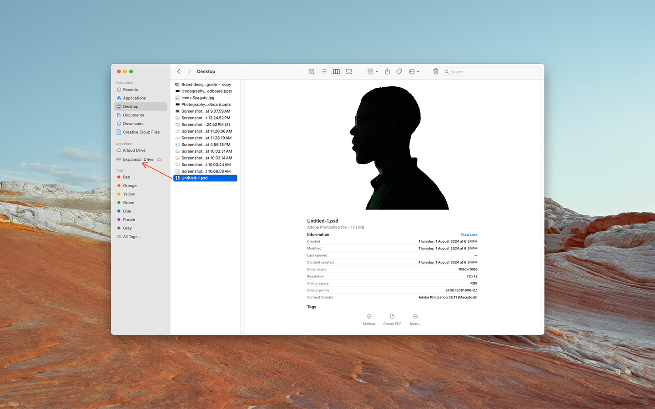
Task: Move selection to Trash with the trash icon
Action: pos(435,72)
